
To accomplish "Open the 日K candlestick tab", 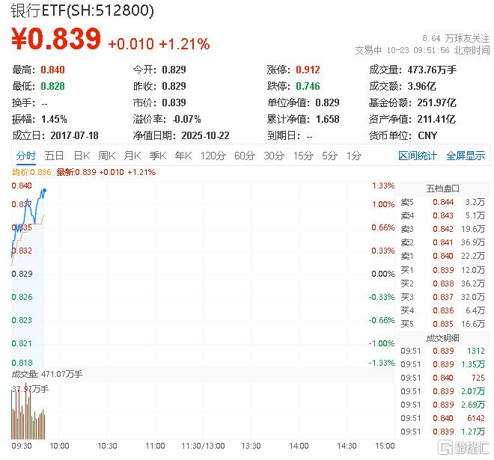I will (81, 156).
